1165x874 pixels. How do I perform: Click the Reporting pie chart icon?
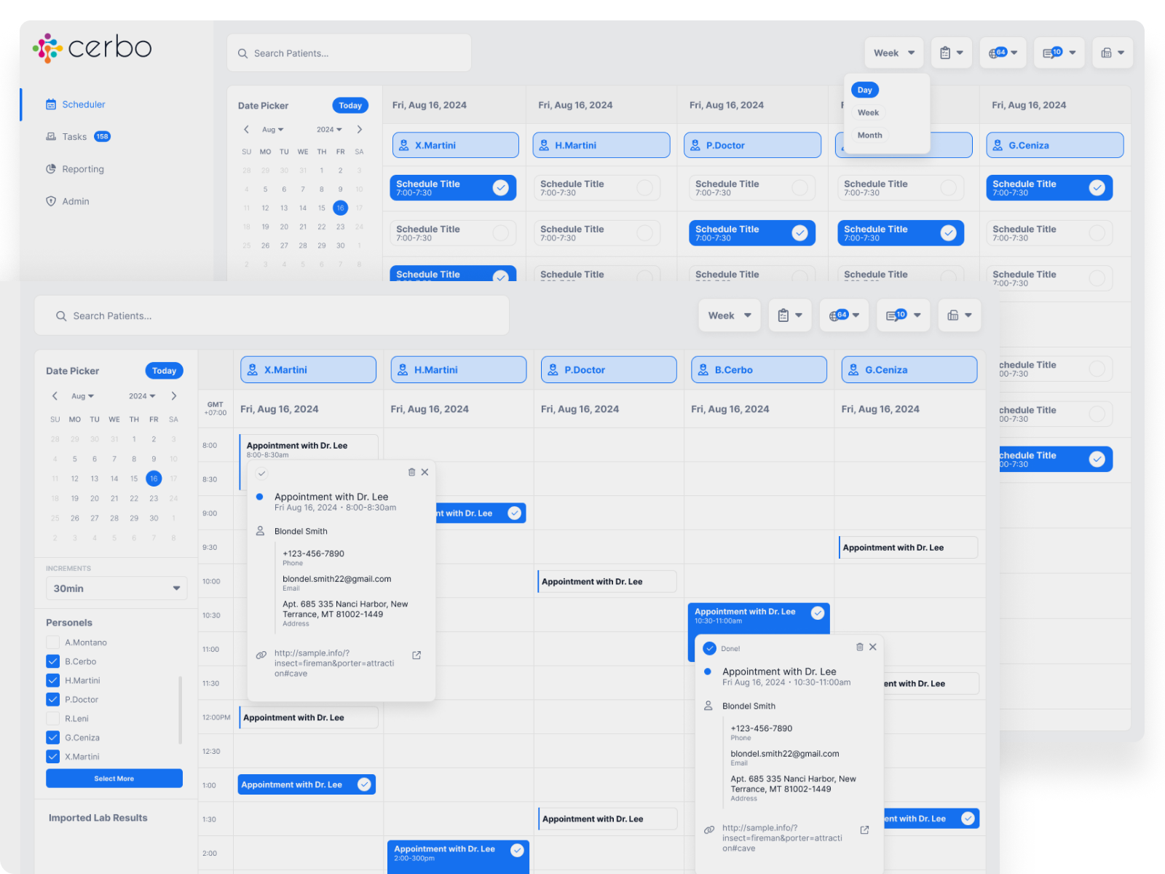(51, 169)
